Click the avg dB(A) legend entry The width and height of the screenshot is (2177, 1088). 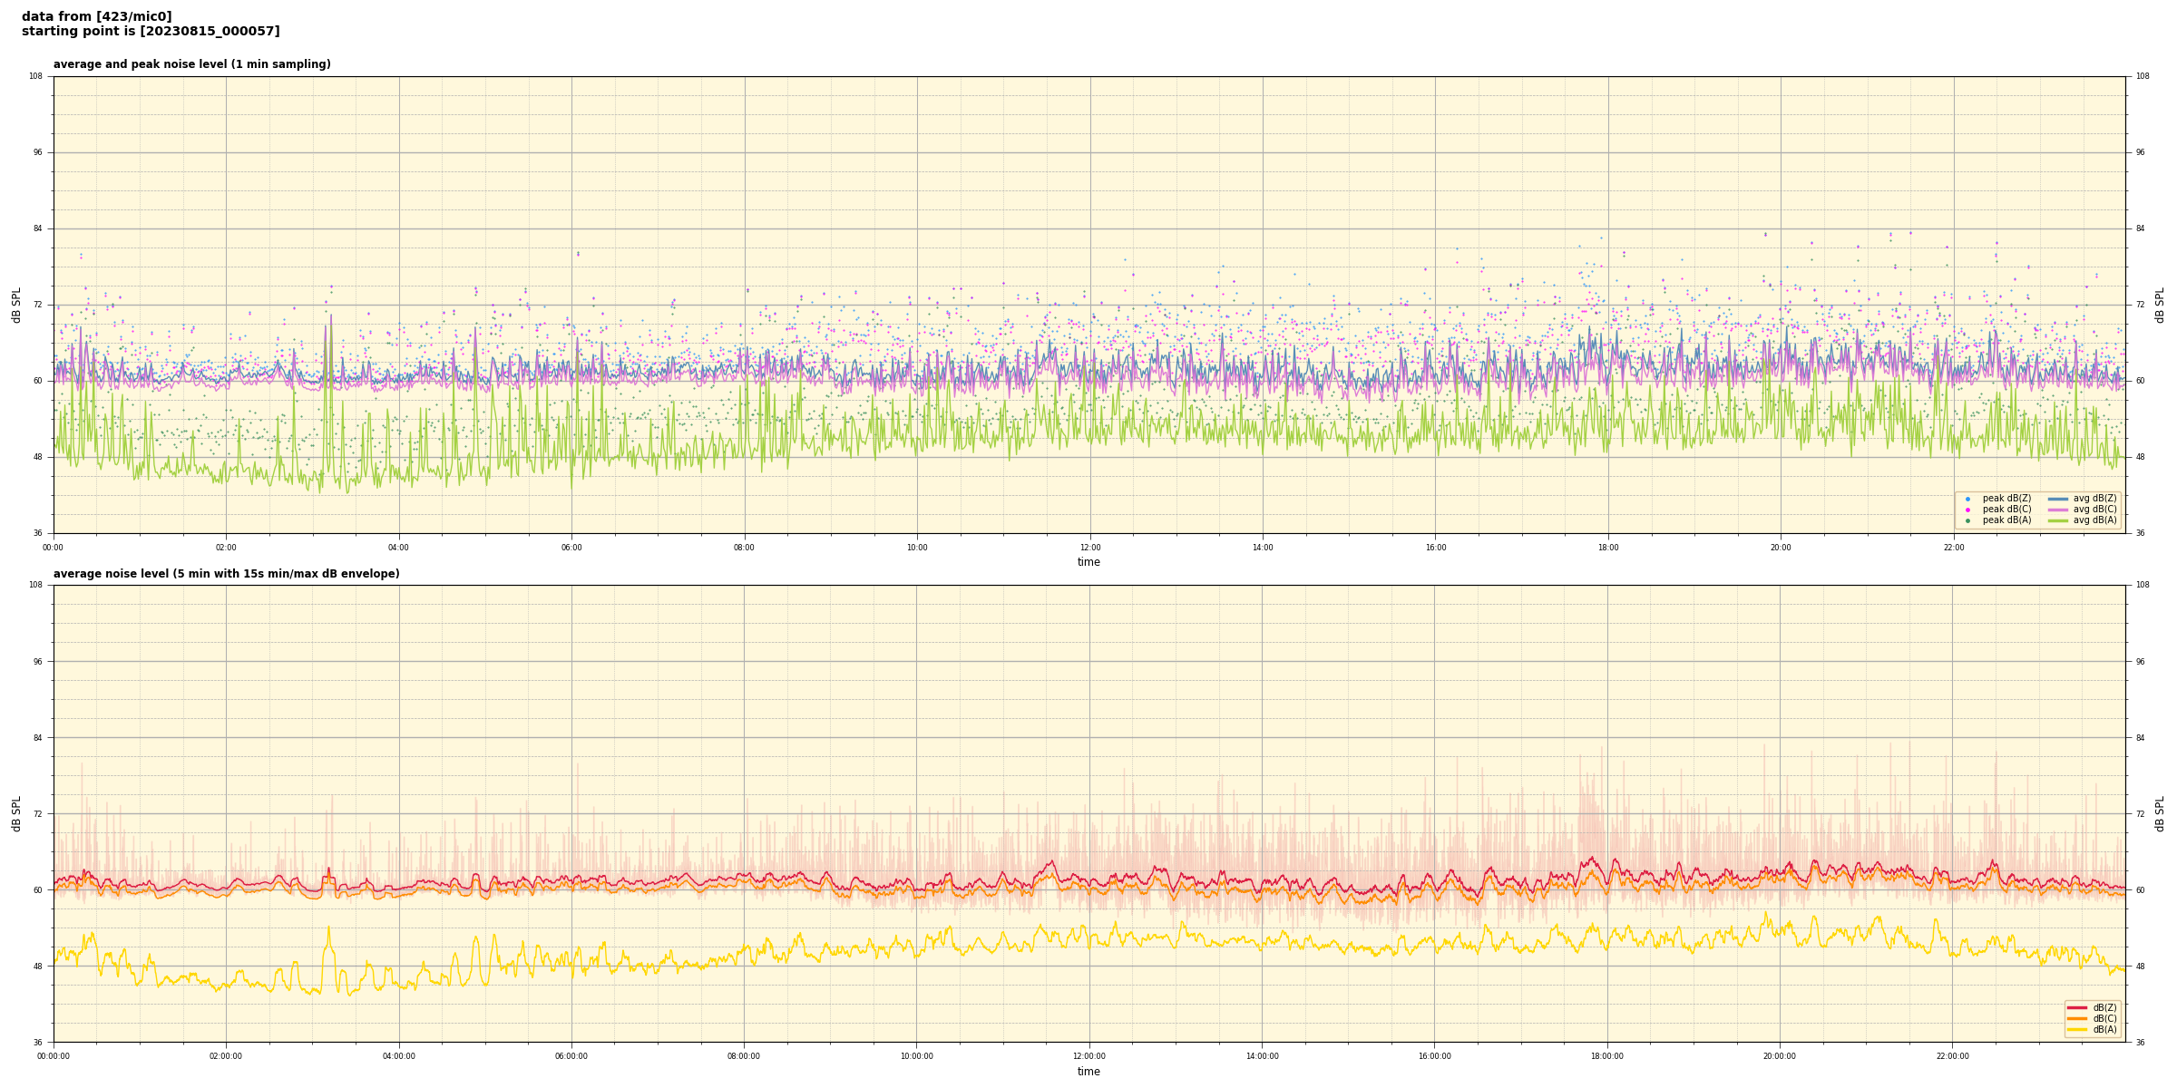pyautogui.click(x=2094, y=520)
